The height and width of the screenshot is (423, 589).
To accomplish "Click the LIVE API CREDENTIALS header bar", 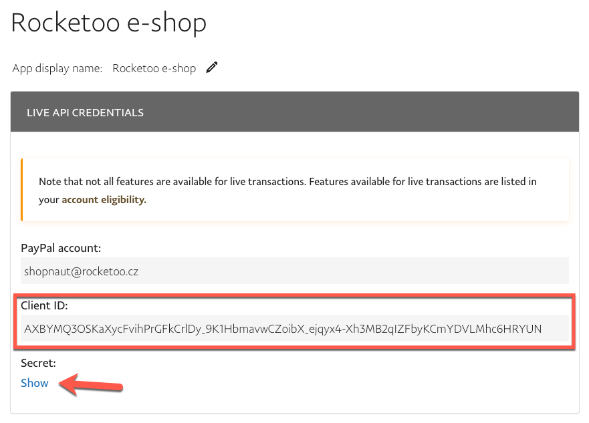I will click(294, 112).
